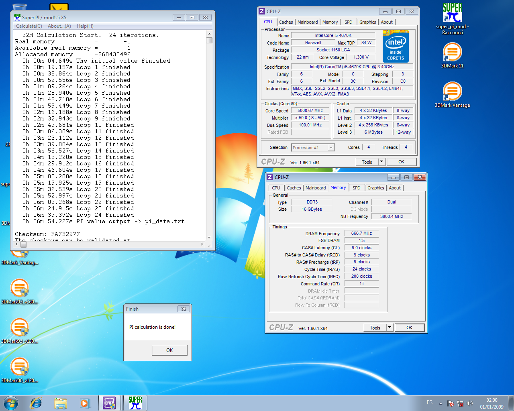The height and width of the screenshot is (411, 514).
Task: Open the Calculate(C) menu in Super PI
Action: click(29, 26)
